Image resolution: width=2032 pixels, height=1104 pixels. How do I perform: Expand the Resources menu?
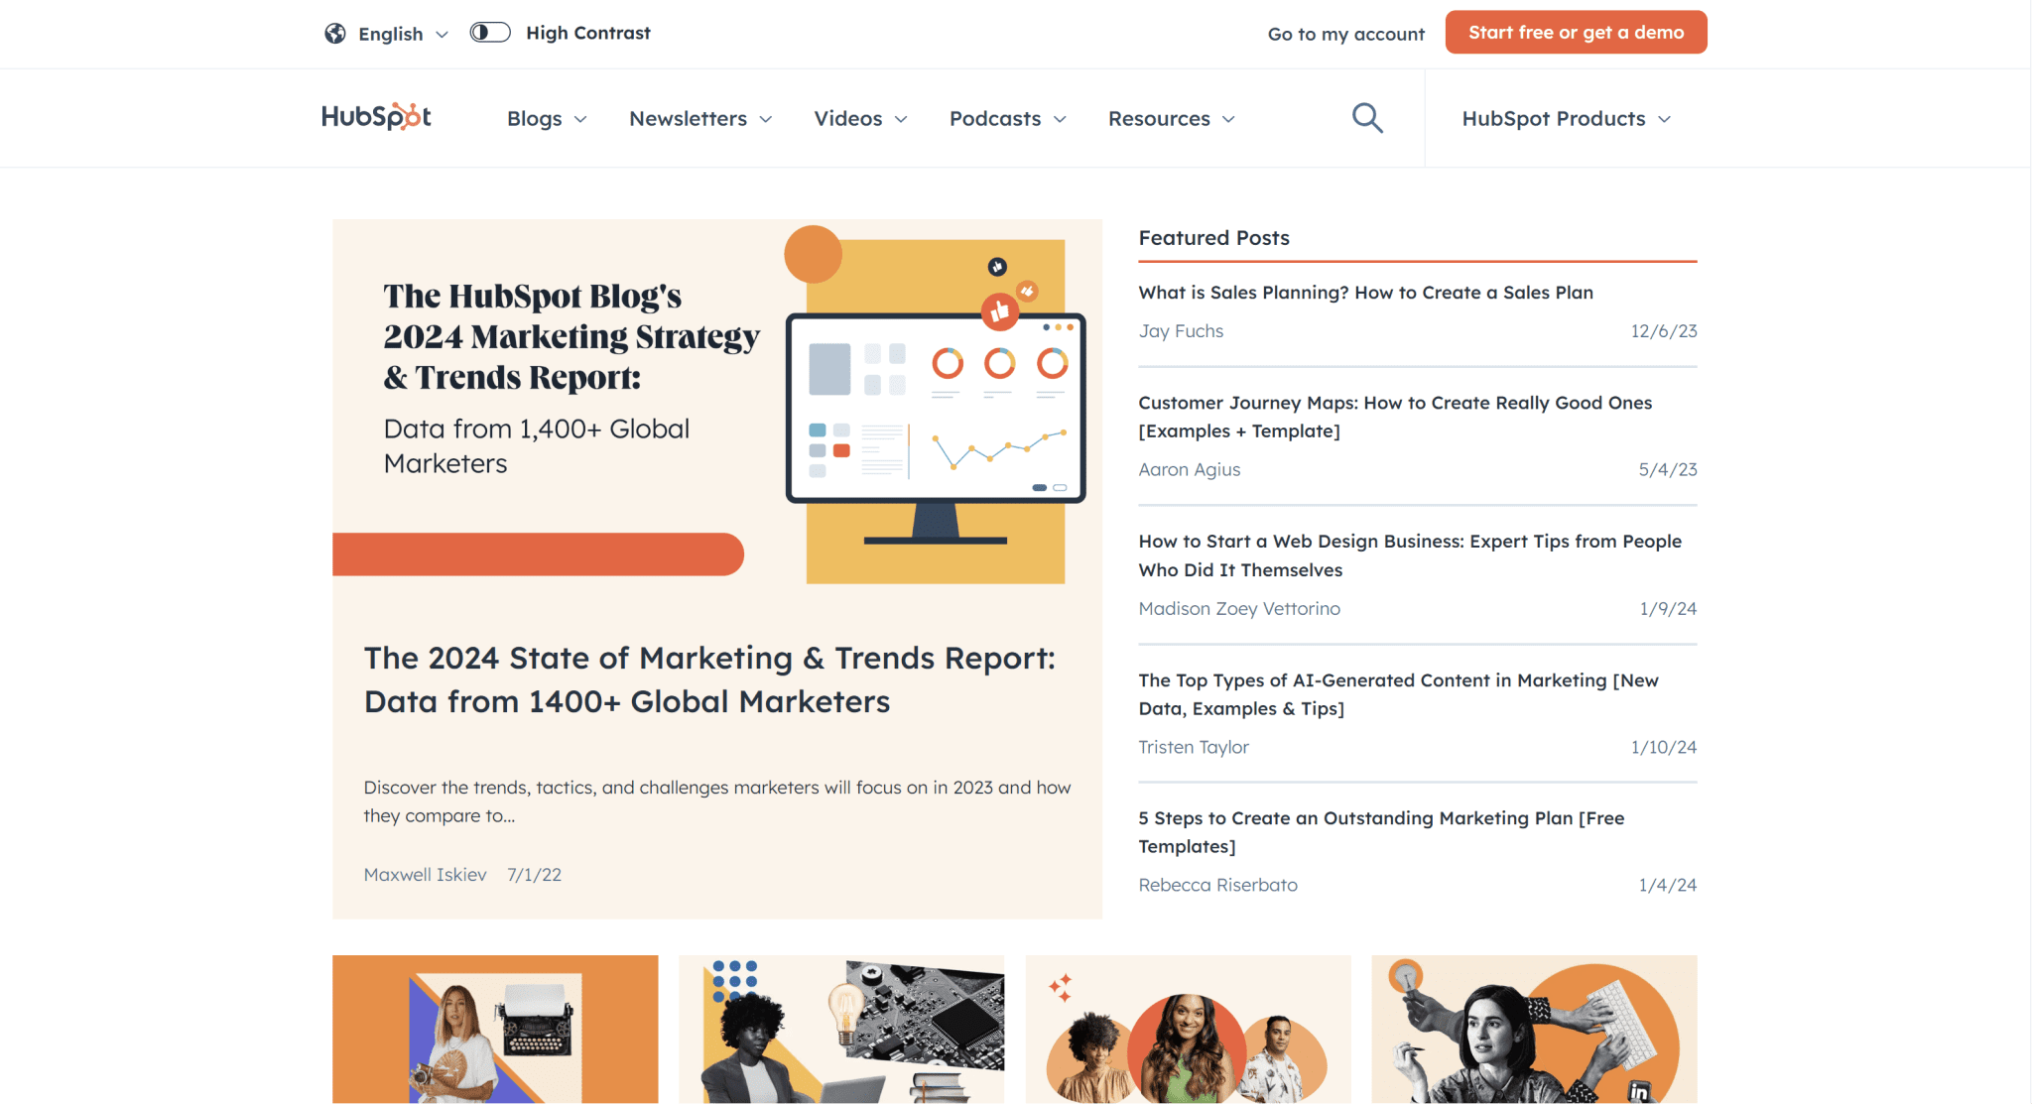[1172, 118]
